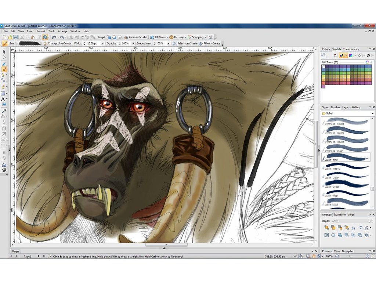Image resolution: width=376 pixels, height=282 pixels.
Task: Select the Paintbrush tool in left toolbar
Action: (4, 69)
